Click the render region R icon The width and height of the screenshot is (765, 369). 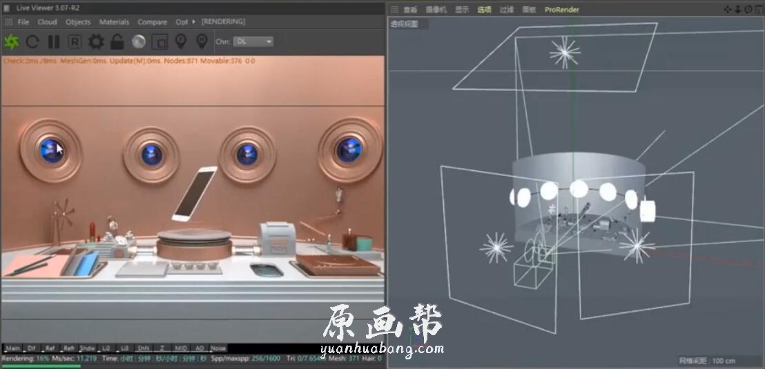(75, 42)
